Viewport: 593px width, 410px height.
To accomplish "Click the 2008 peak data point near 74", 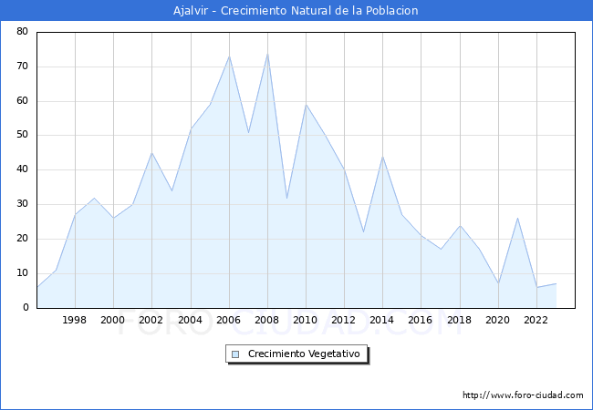I will pyautogui.click(x=267, y=54).
